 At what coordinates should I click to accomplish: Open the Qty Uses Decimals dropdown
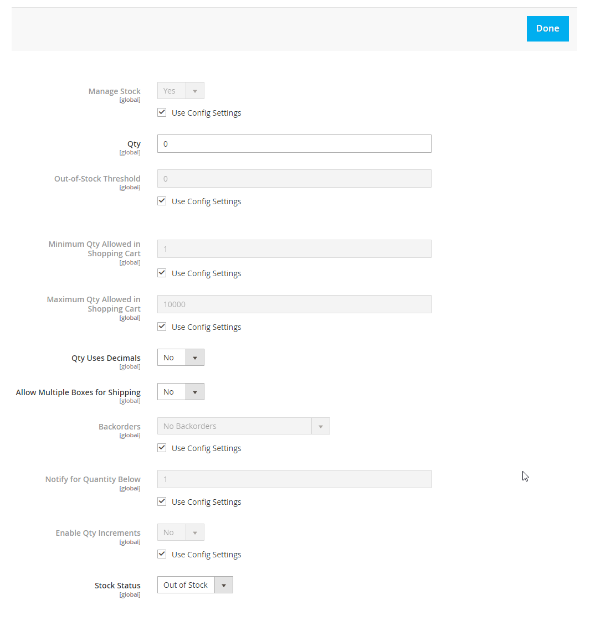(181, 357)
